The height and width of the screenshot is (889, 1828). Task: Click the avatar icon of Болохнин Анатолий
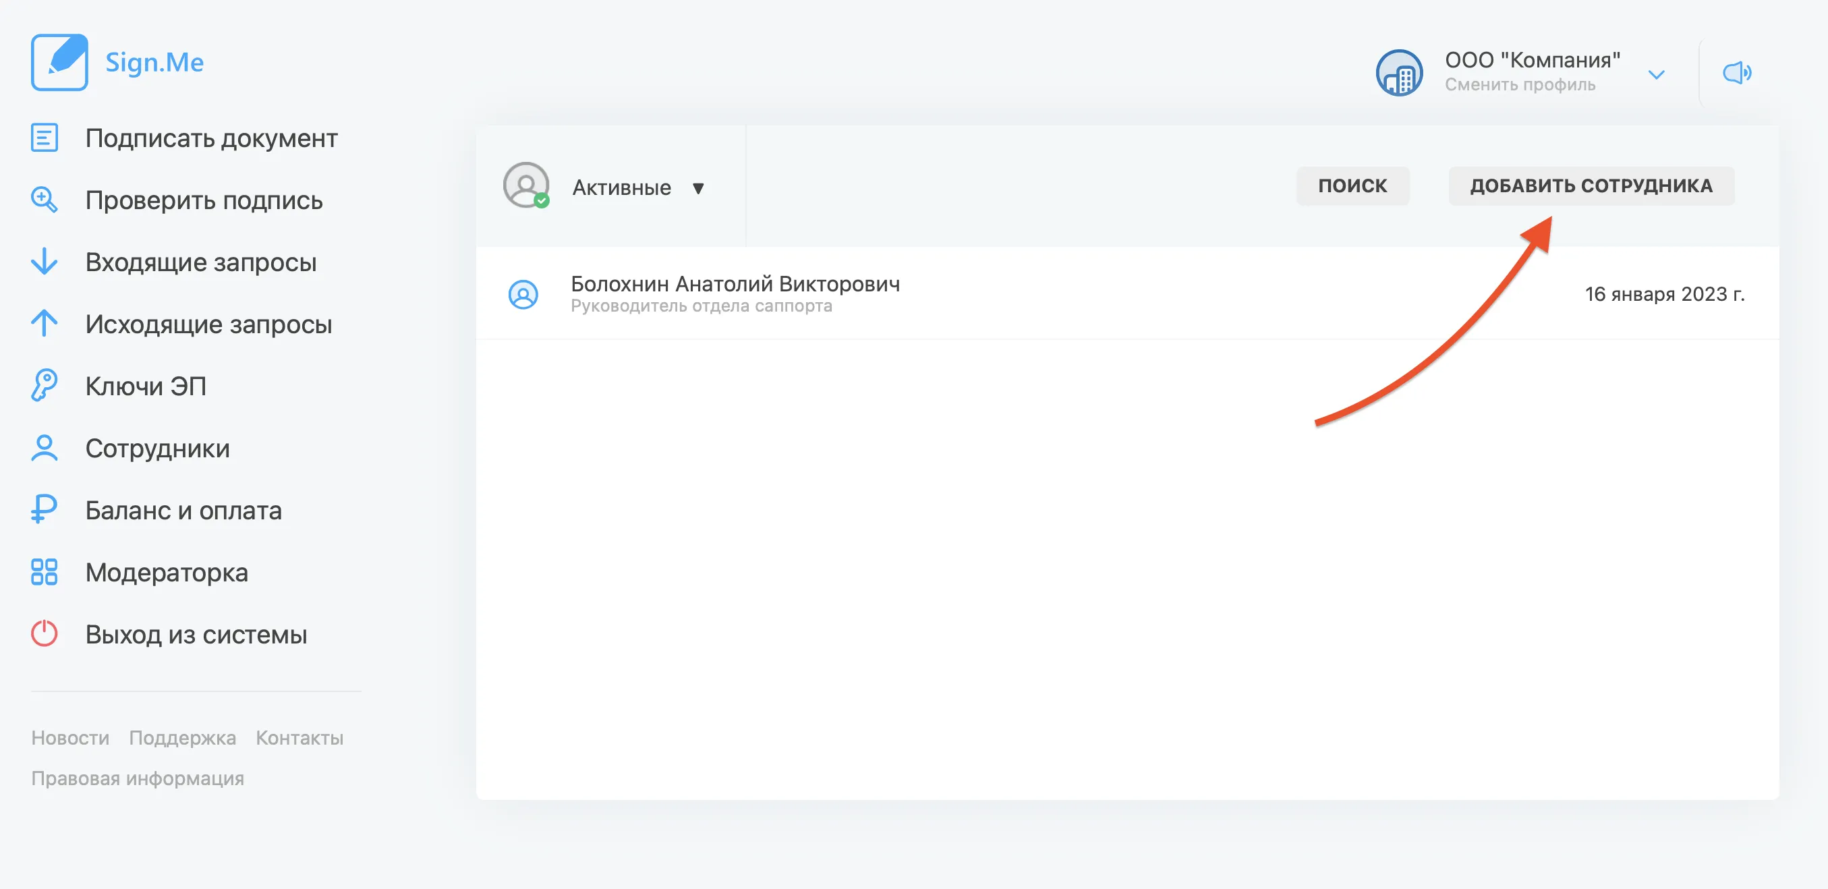[523, 295]
